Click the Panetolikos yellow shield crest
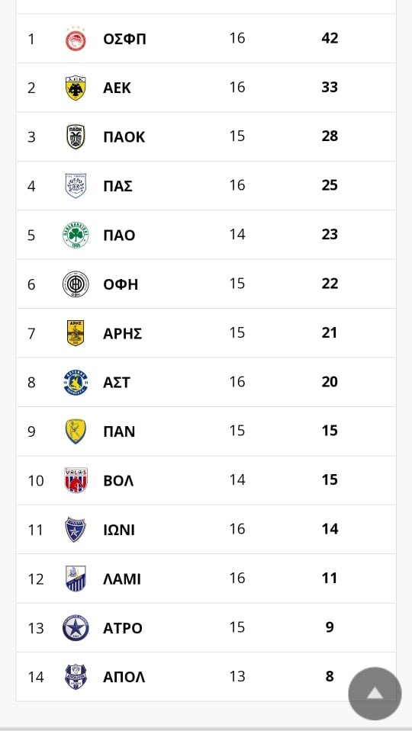 tap(76, 431)
